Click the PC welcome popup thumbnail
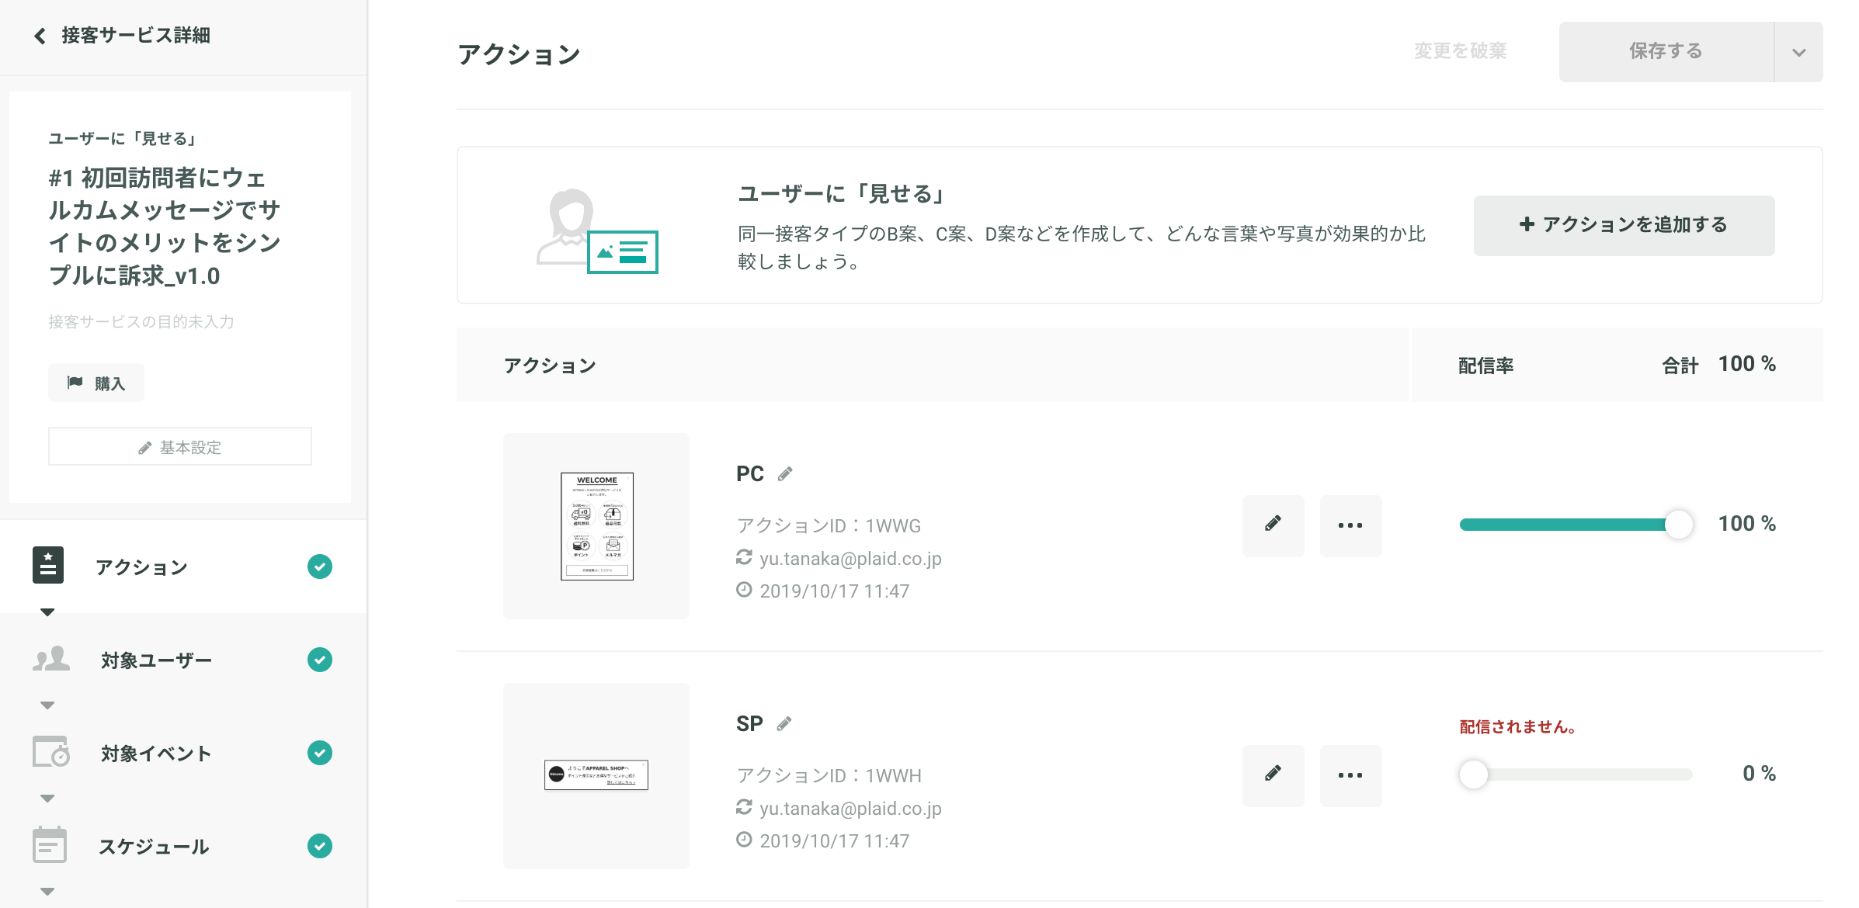1859x908 pixels. [x=596, y=526]
